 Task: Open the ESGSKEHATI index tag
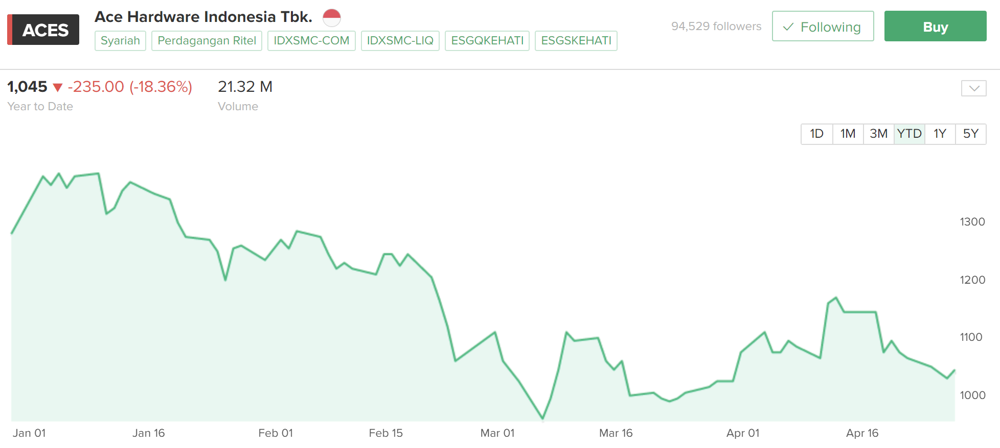pos(576,41)
